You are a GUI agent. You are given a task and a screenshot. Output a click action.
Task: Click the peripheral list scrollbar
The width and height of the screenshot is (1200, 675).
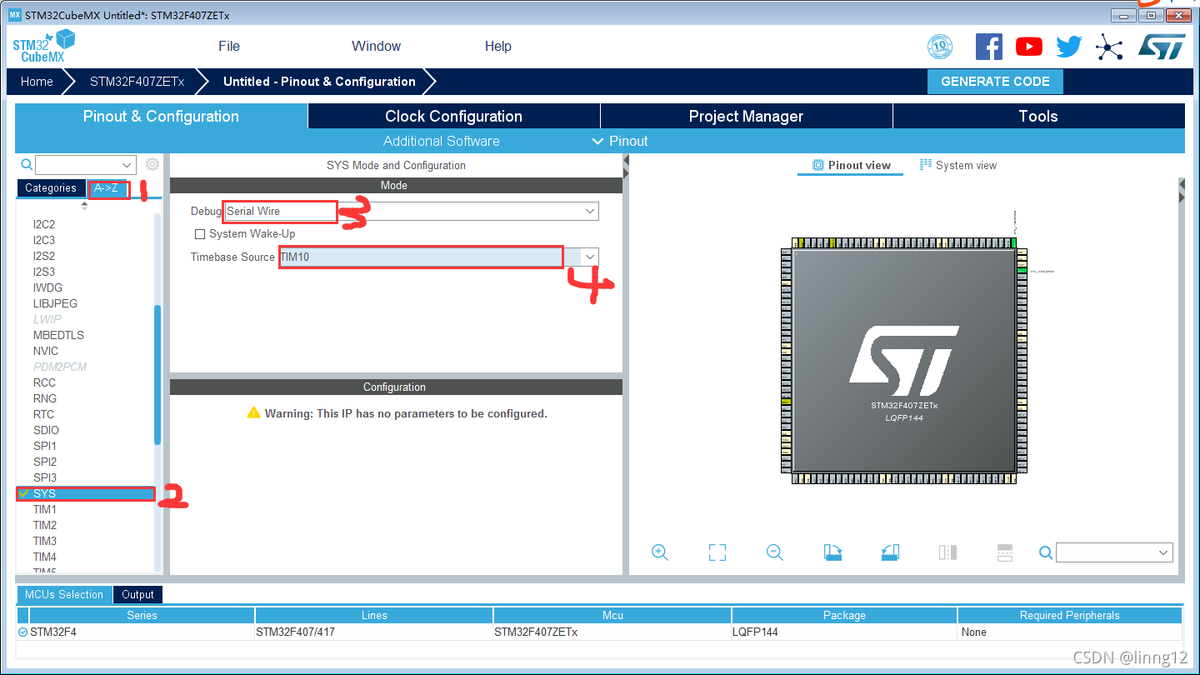tap(157, 375)
